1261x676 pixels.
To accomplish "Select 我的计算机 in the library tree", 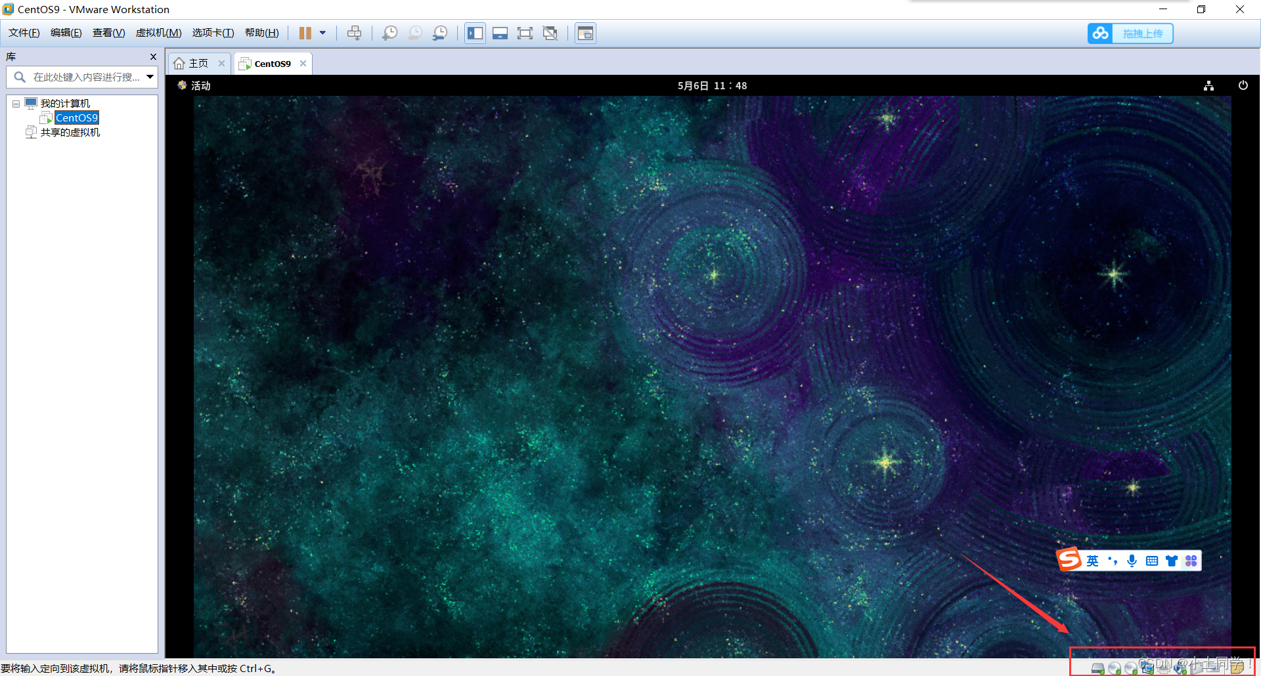I will pos(65,103).
